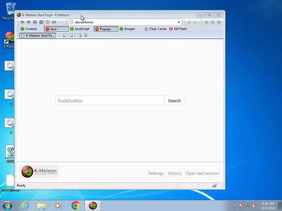Select desktop file named 3
Screen dimensions: 282x211
pyautogui.click(x=10, y=126)
